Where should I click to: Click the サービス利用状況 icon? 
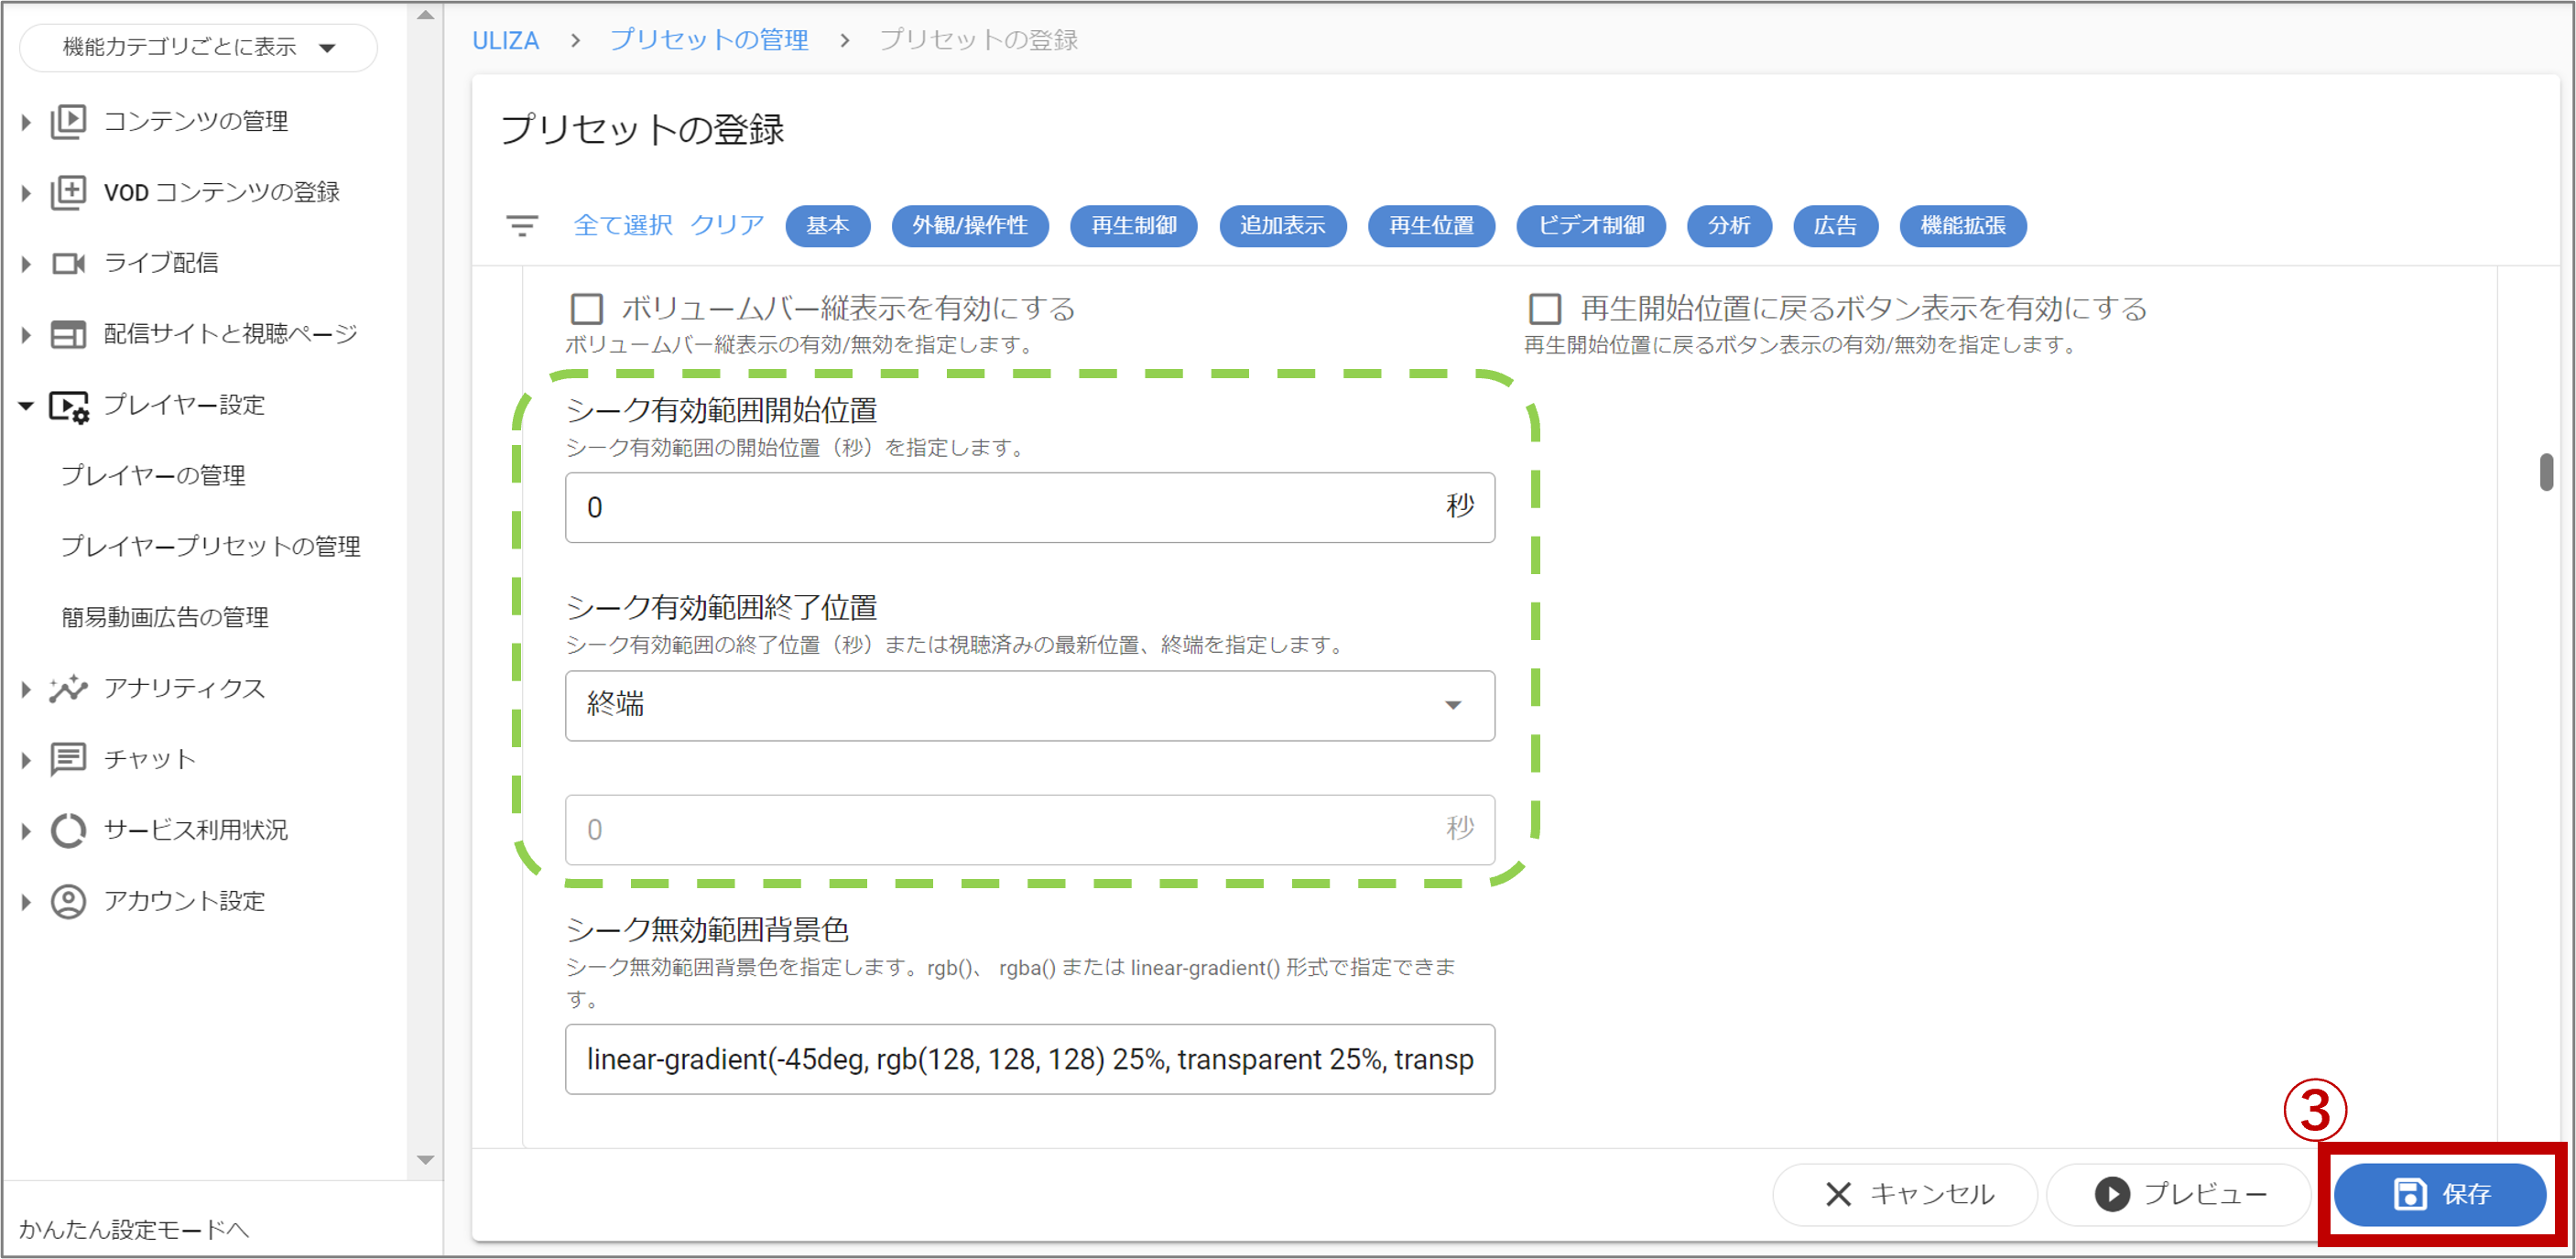coord(68,830)
